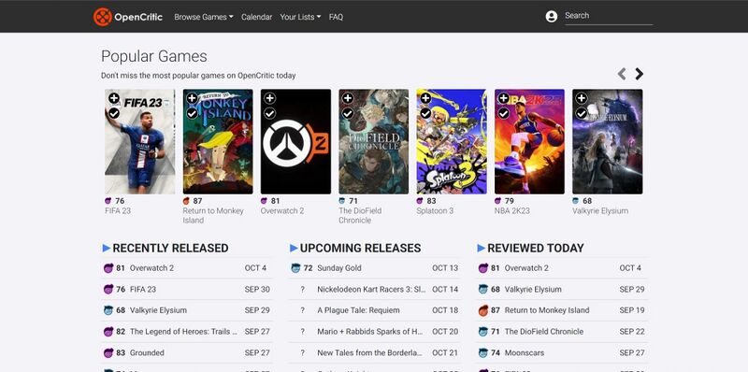Viewport: 748px width, 372px height.
Task: Add Return to Monkey Island with plus icon
Action: tap(192, 98)
